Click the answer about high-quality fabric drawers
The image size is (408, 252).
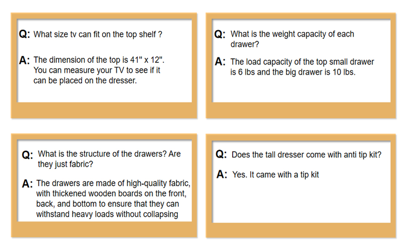(x=113, y=199)
